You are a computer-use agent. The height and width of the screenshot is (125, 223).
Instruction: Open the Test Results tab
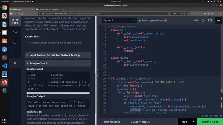point(112,122)
